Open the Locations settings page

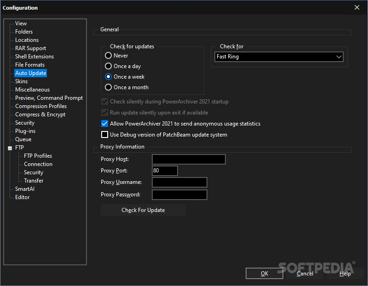(x=27, y=40)
